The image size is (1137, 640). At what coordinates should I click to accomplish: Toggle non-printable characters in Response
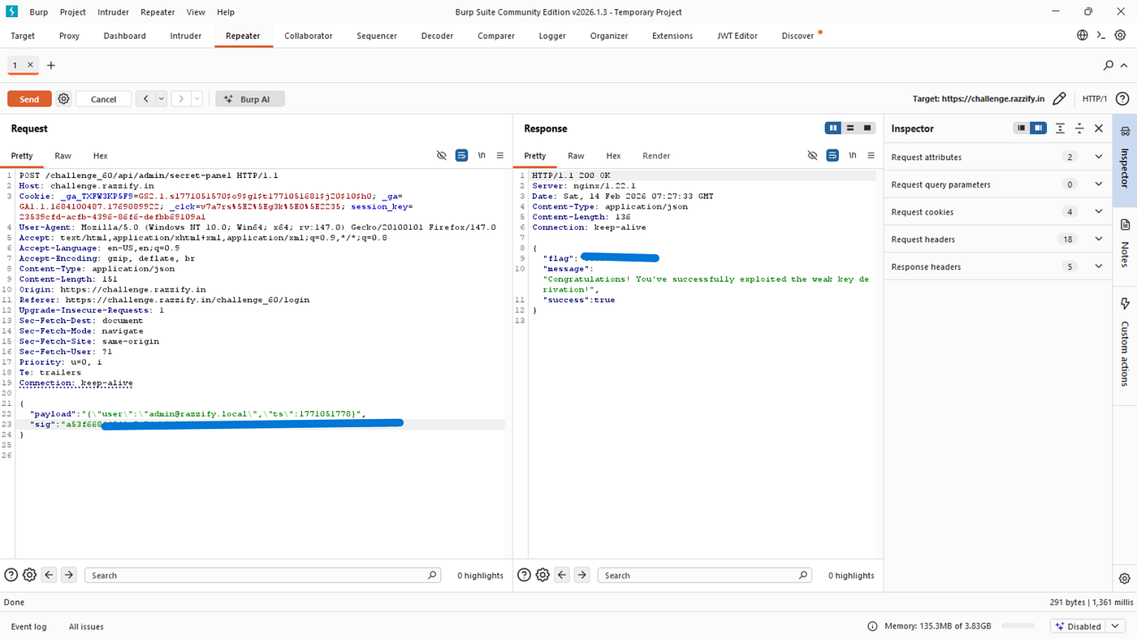pyautogui.click(x=852, y=155)
